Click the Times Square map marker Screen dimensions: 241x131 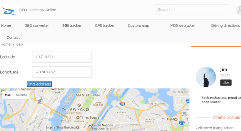point(78,118)
